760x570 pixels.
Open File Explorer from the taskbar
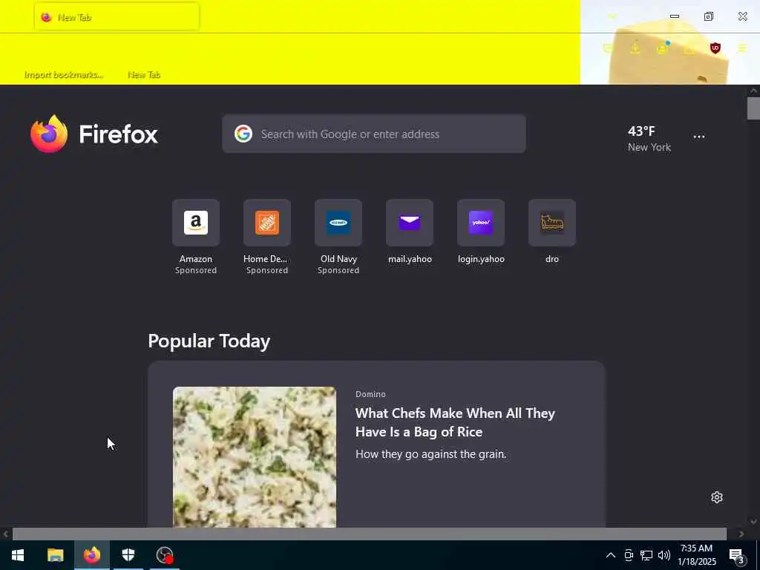55,555
